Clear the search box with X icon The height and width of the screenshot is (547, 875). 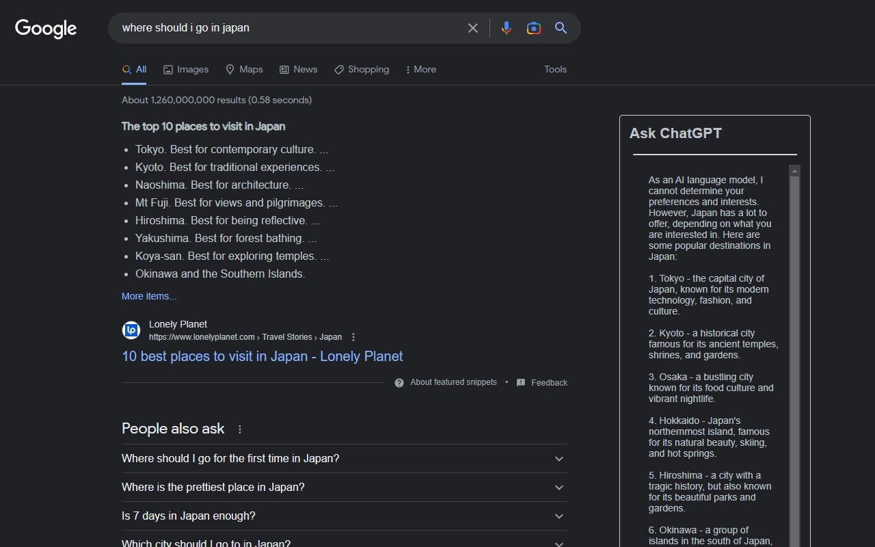coord(473,28)
